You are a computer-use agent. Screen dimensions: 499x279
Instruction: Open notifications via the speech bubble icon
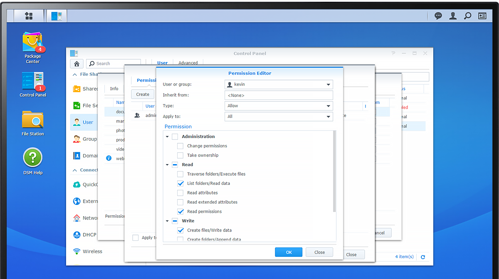click(438, 15)
